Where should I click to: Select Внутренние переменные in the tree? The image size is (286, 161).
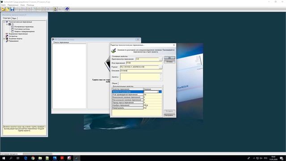(18, 34)
